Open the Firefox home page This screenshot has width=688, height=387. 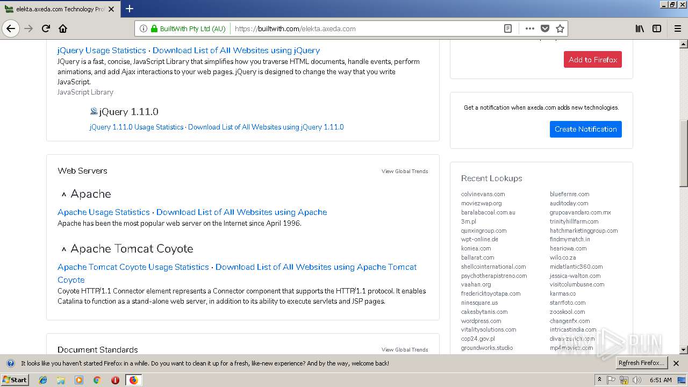coord(63,28)
